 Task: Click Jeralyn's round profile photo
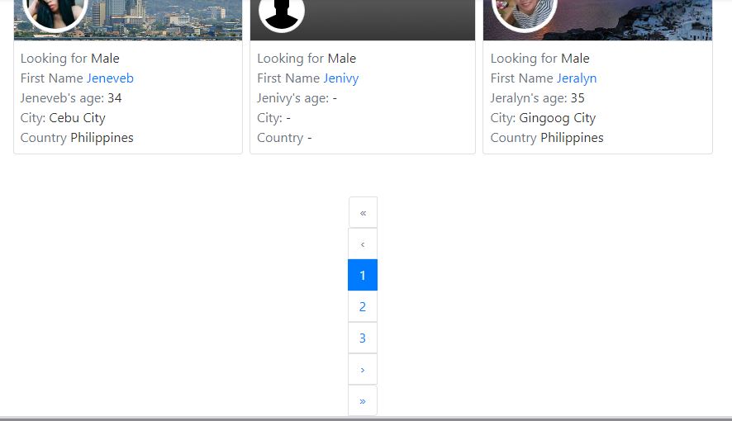tap(525, 13)
